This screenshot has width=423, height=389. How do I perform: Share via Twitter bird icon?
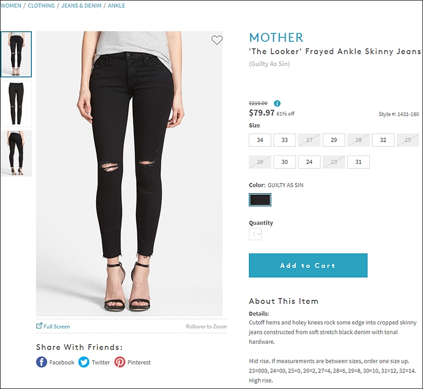click(84, 362)
